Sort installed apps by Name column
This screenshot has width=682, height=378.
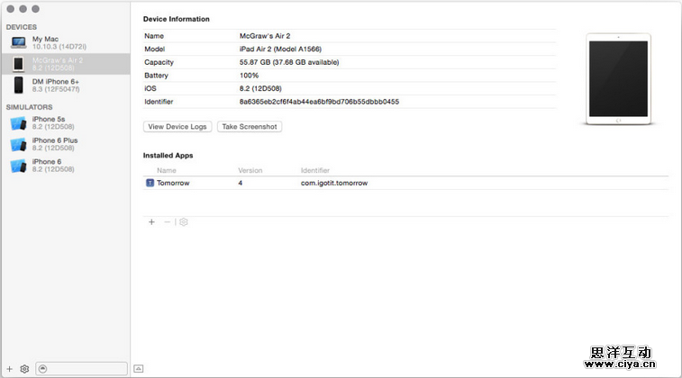tap(167, 170)
